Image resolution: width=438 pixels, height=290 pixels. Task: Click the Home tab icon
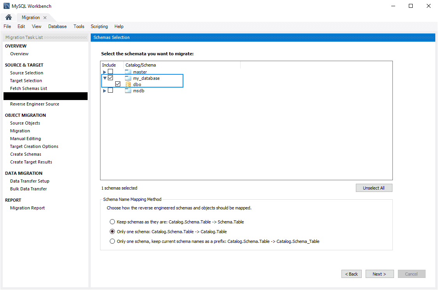click(x=8, y=18)
